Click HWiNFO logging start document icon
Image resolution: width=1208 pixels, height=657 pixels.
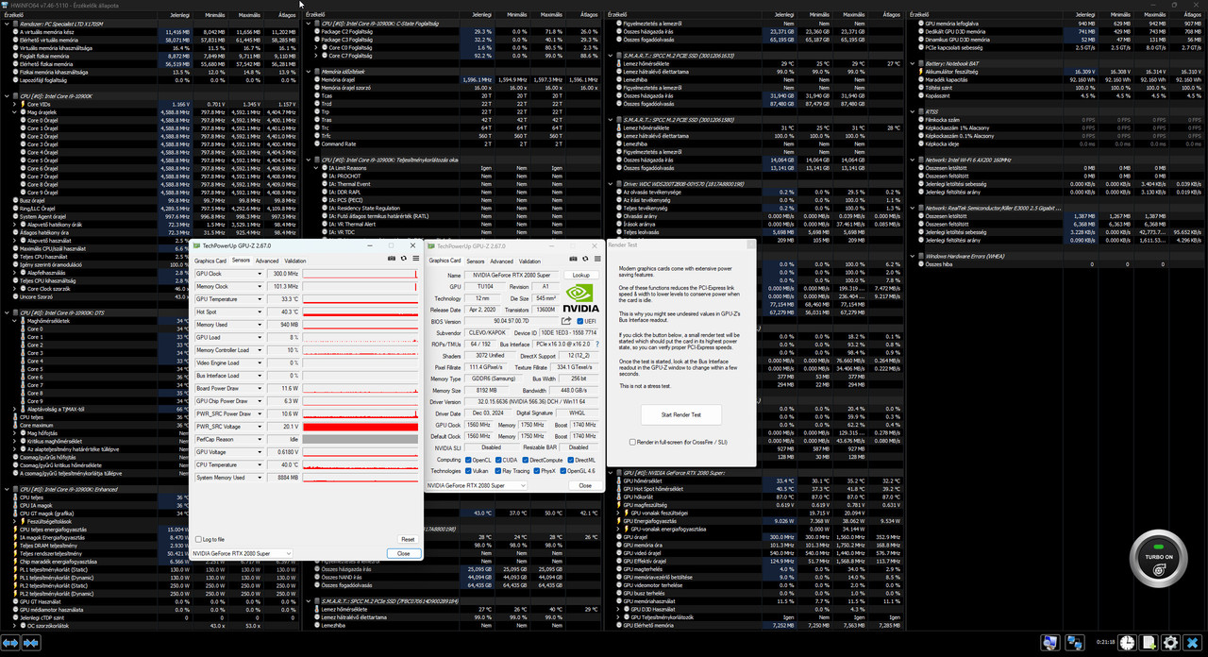click(x=1149, y=643)
